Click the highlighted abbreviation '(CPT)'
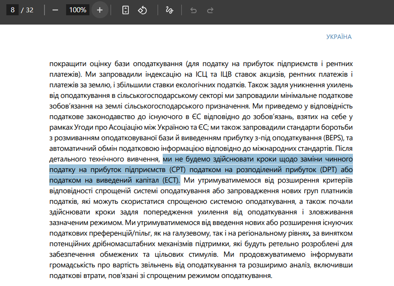The image size is (394, 286). tap(178, 169)
